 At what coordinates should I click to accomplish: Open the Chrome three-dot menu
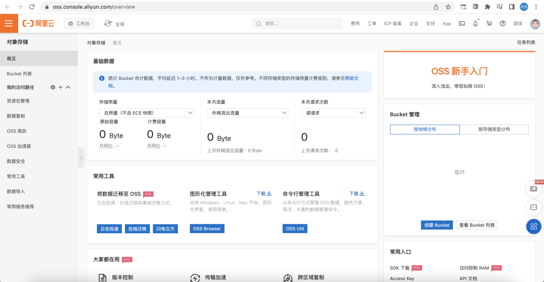535,7
